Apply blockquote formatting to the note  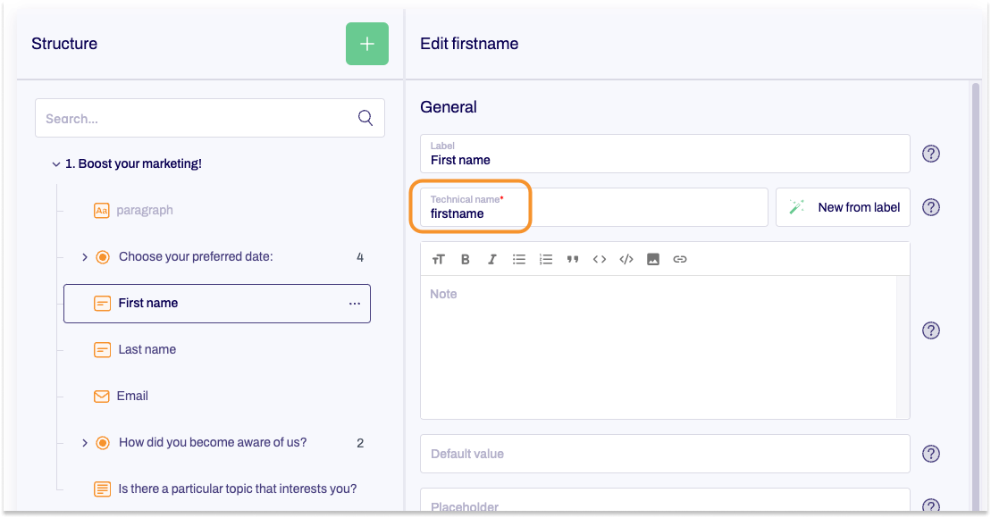tap(573, 259)
